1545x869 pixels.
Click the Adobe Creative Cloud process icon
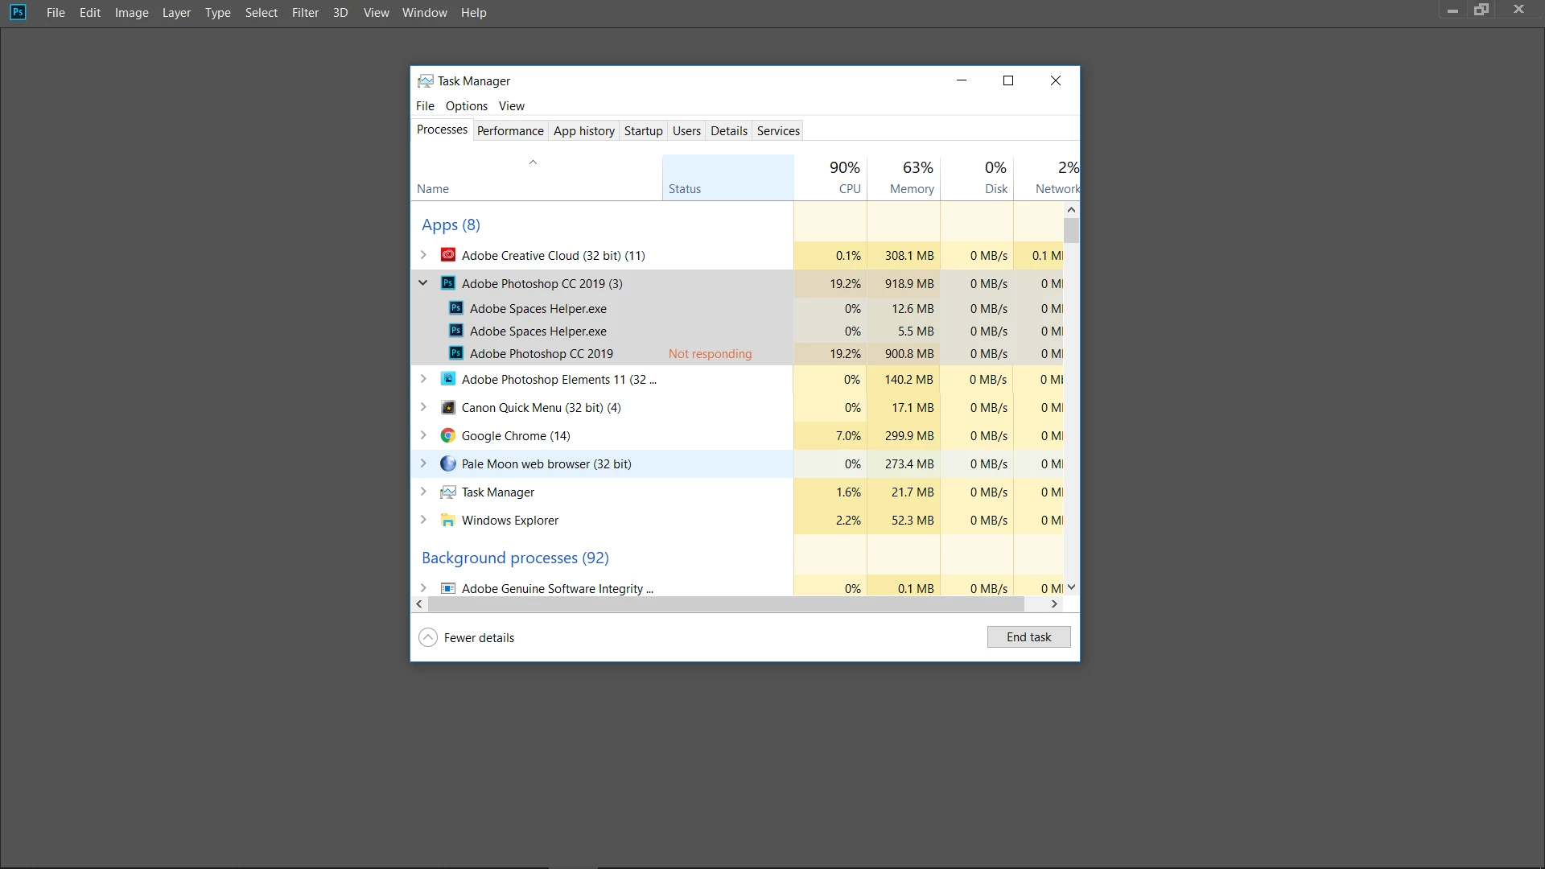pos(448,255)
